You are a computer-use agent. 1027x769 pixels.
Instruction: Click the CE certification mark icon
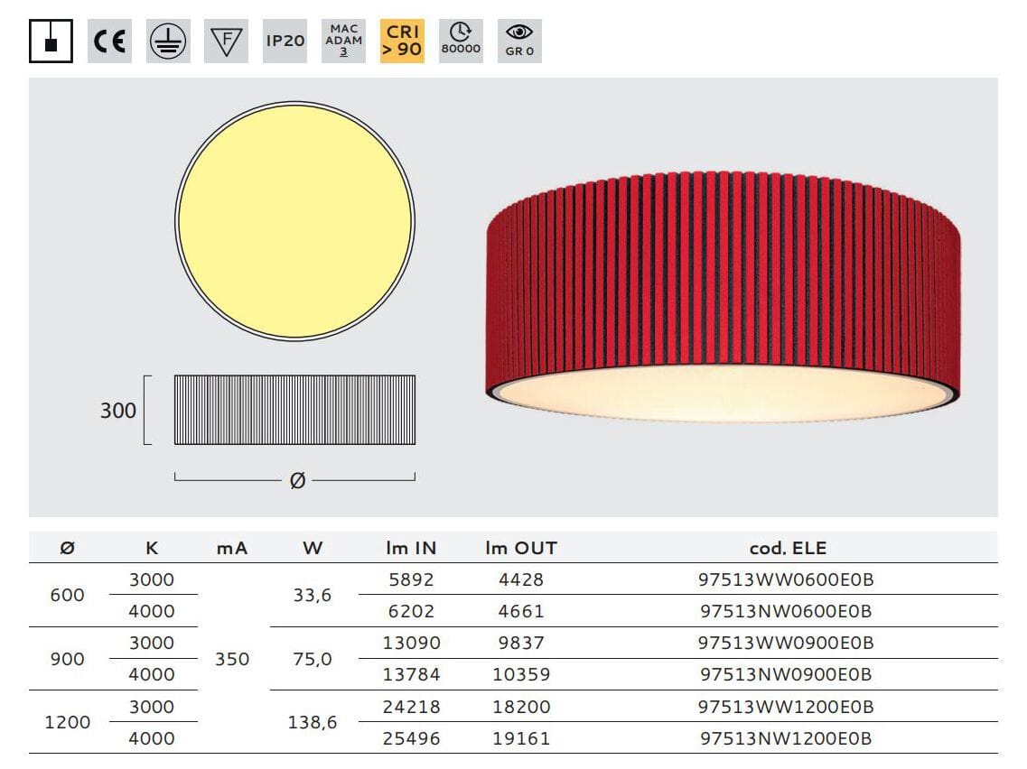pos(109,41)
